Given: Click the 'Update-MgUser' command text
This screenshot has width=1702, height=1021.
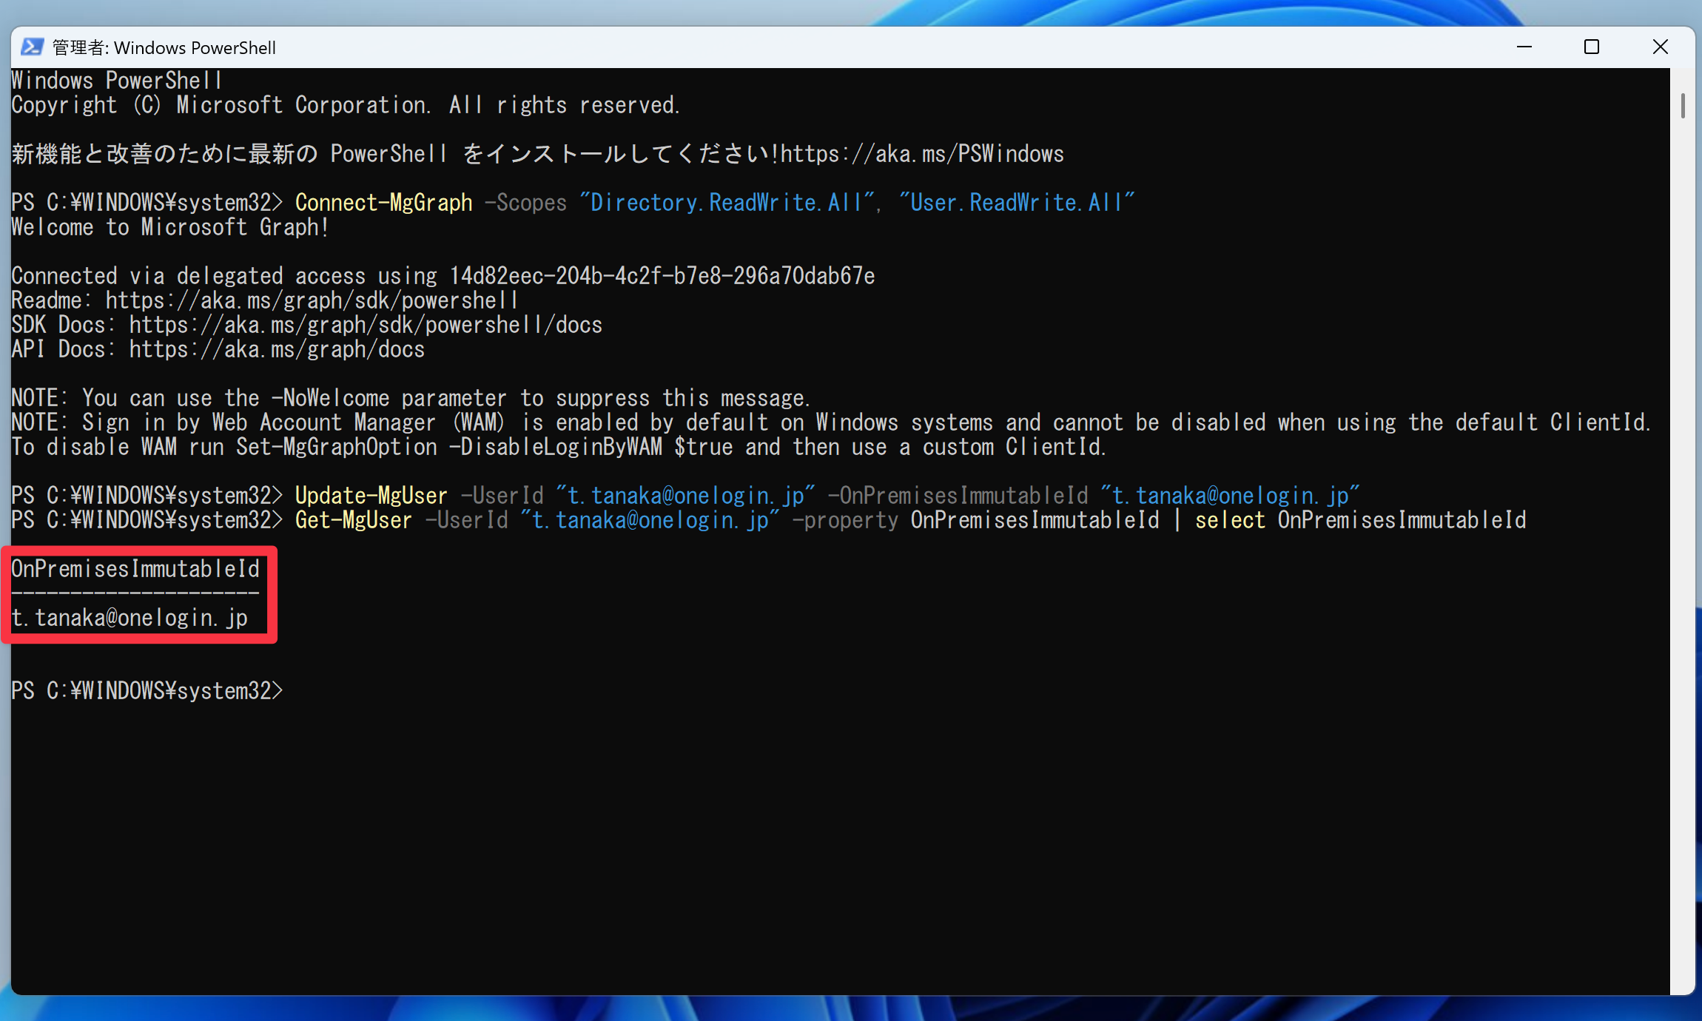Looking at the screenshot, I should (371, 496).
